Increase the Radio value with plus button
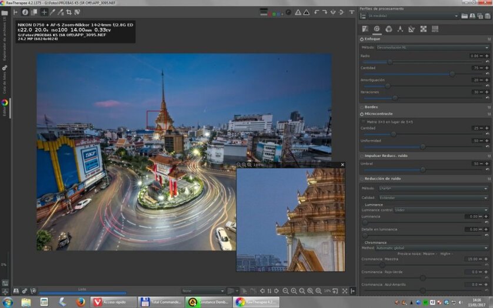This screenshot has height=308, width=493. pos(487,56)
